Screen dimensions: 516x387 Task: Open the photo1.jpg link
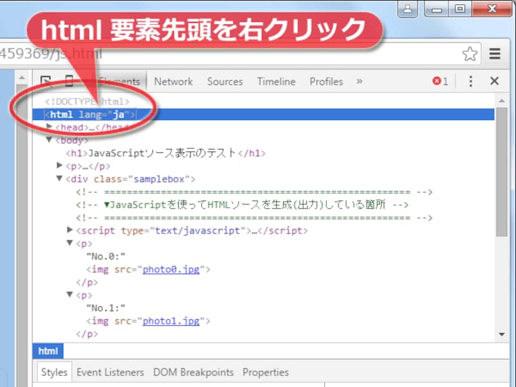[x=170, y=321]
